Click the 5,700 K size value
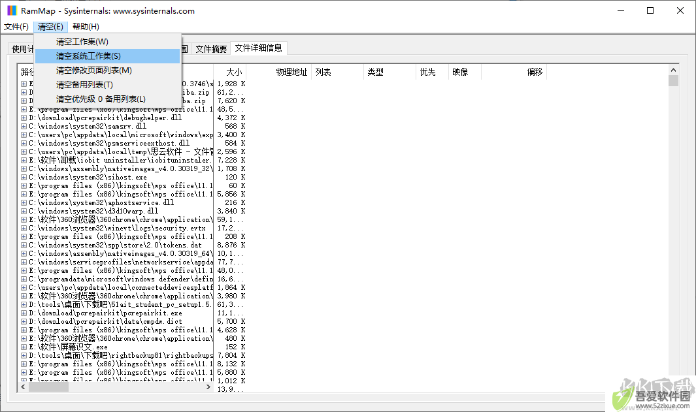The image size is (696, 412). click(x=231, y=321)
